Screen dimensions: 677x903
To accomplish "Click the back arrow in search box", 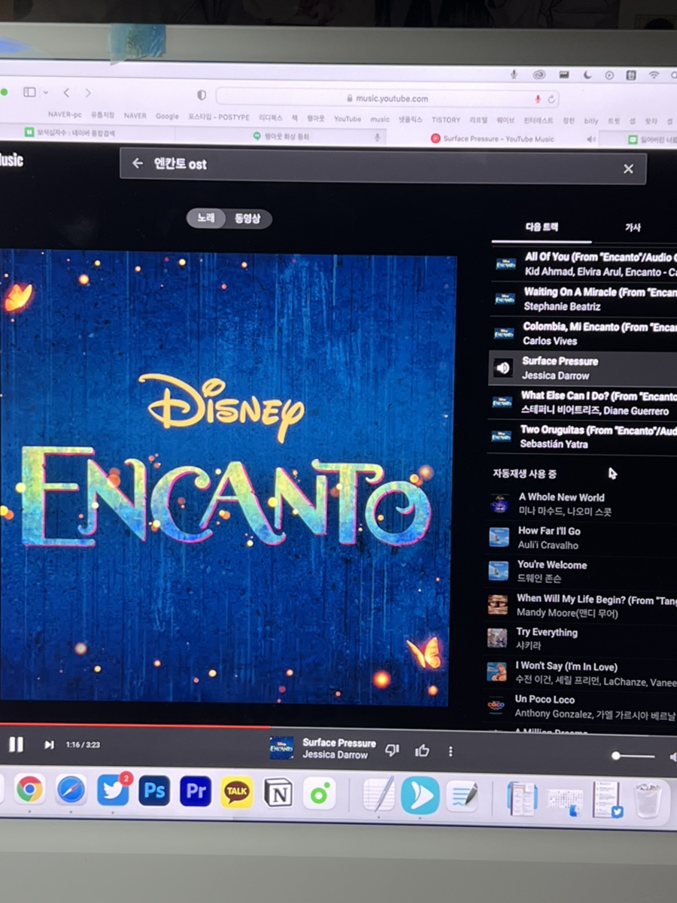I will (137, 163).
